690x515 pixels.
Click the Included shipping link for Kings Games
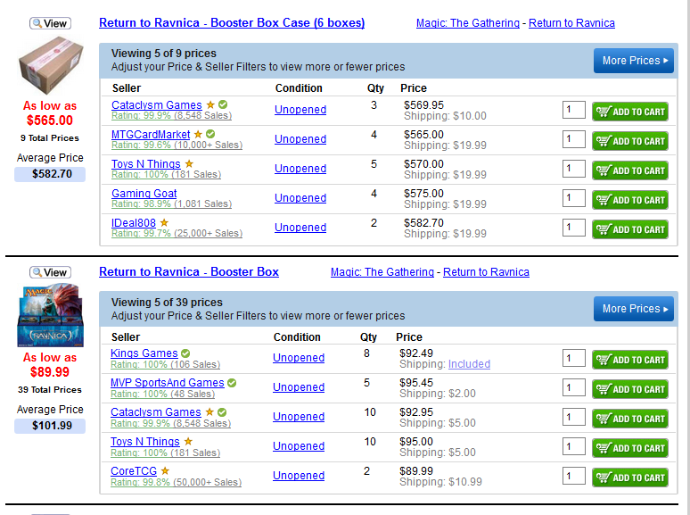point(469,364)
